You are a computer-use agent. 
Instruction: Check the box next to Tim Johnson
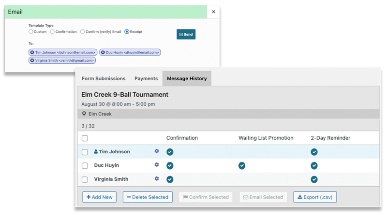(x=85, y=152)
